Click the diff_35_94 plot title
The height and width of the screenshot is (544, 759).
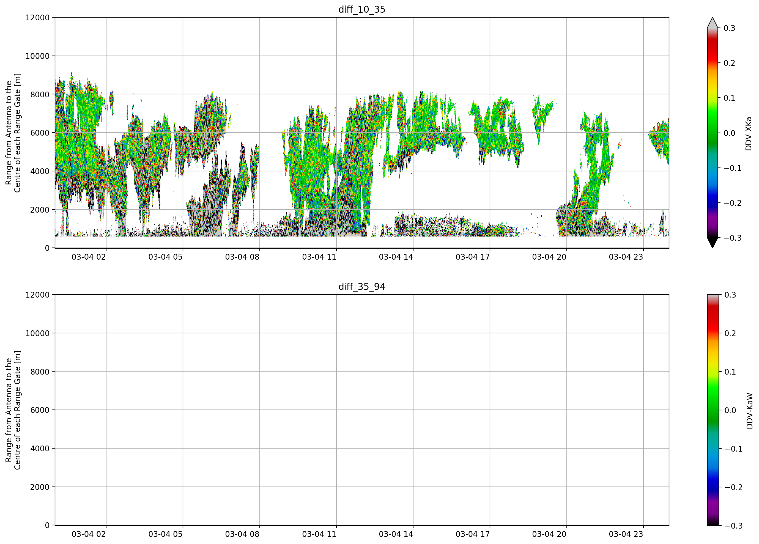point(362,287)
